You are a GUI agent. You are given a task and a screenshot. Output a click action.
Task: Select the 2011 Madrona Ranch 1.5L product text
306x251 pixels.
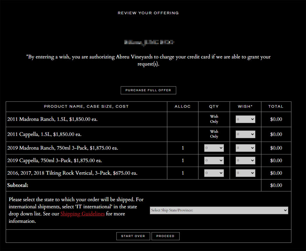point(52,119)
